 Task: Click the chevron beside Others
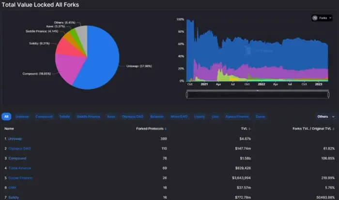[333, 117]
